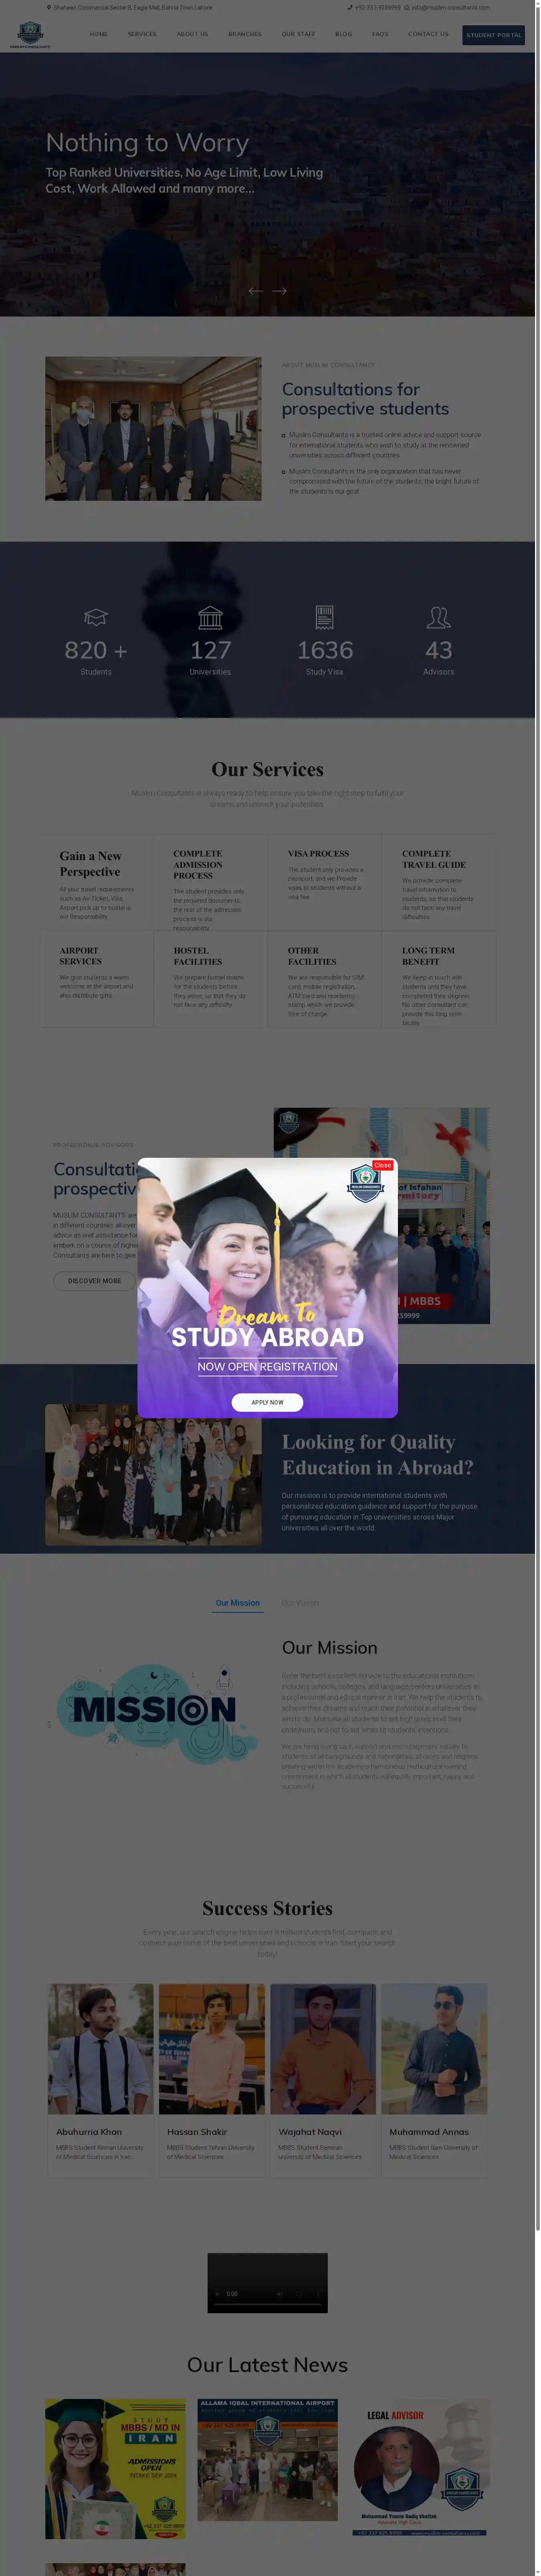Open the video player's three-dot options menu
Screen dimensions: 541x2576
[x=318, y=2293]
